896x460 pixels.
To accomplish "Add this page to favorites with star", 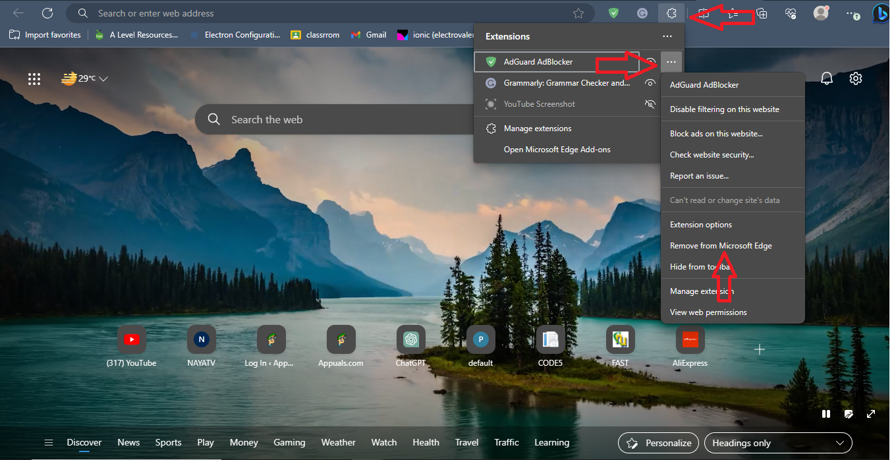I will coord(578,13).
